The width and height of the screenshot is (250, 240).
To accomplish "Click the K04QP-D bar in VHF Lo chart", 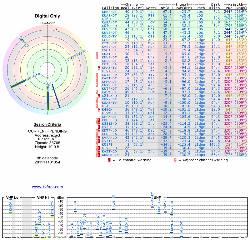I will pyautogui.click(x=10, y=213).
